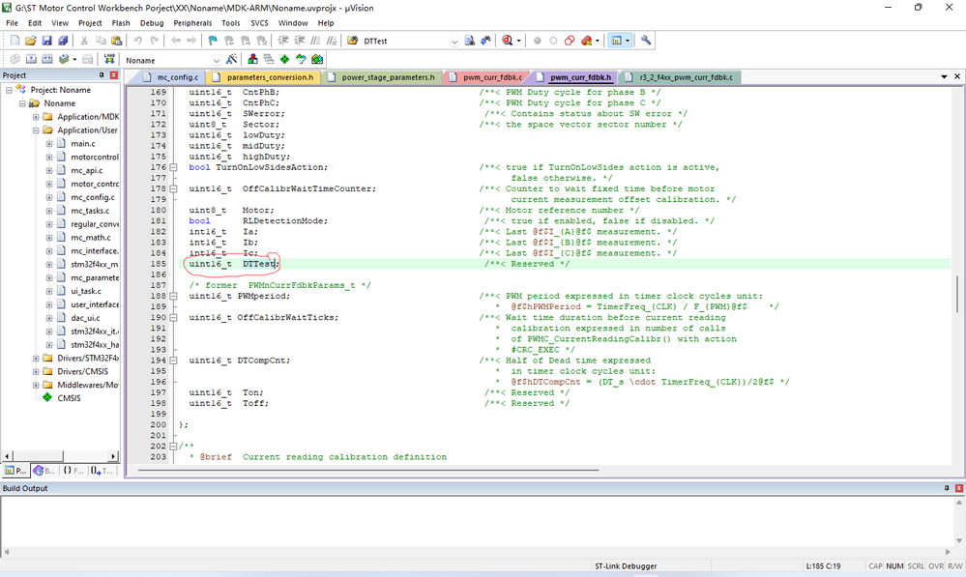Close the Project panel with the red X
This screenshot has height=577, width=966.
pyautogui.click(x=114, y=75)
